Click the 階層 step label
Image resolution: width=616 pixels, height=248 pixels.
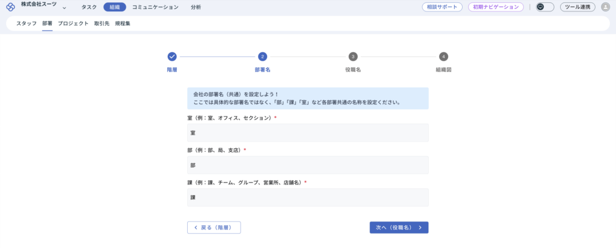tap(171, 70)
